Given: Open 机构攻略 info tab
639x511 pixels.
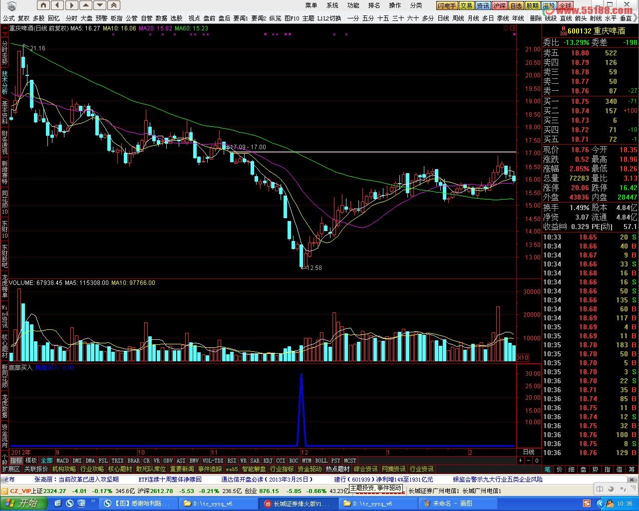Looking at the screenshot, I should coord(64,469).
